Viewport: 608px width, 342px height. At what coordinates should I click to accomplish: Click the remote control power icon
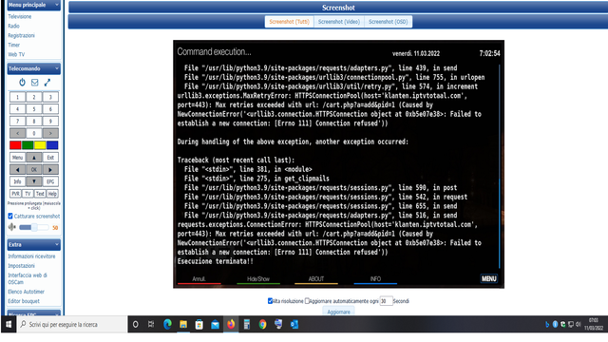tap(22, 83)
